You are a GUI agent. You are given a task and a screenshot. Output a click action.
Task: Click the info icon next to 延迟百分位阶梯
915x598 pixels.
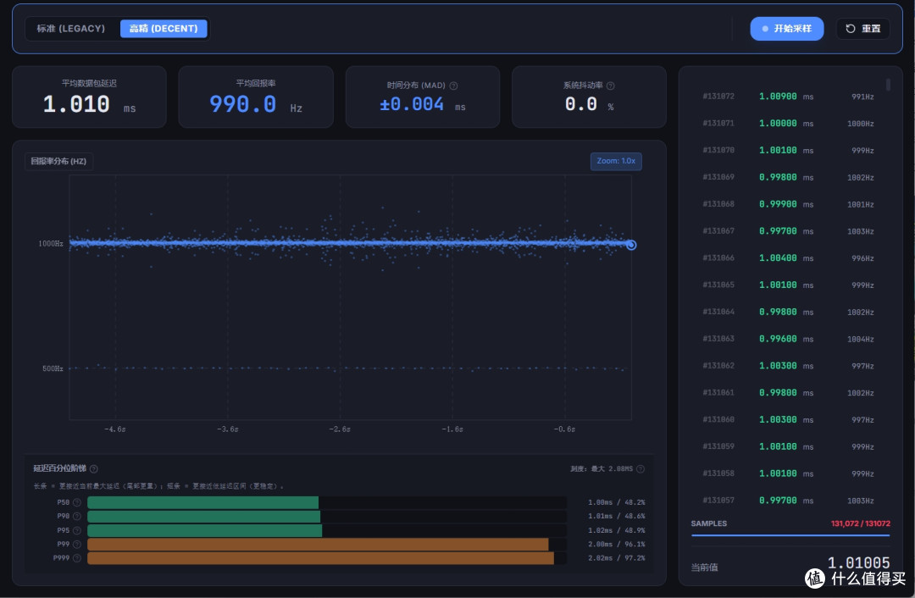tap(94, 469)
